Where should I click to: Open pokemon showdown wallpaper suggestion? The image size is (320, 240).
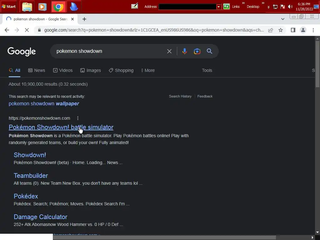44,104
